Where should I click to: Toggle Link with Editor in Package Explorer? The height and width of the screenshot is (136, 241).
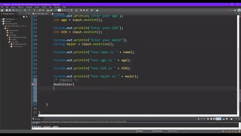click(x=27, y=17)
